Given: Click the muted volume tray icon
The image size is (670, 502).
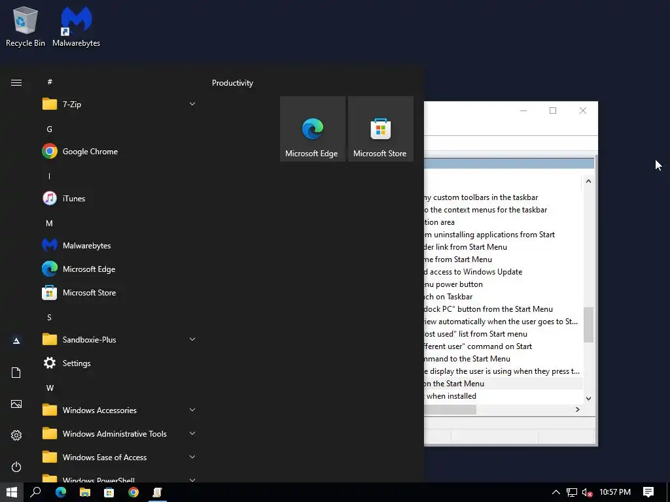Looking at the screenshot, I should 587,493.
